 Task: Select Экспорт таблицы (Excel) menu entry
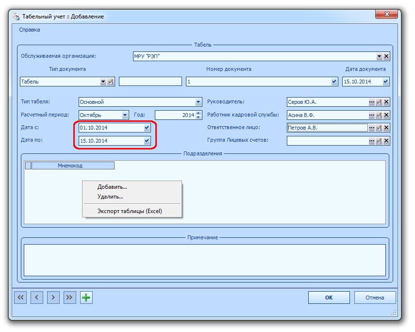point(132,211)
